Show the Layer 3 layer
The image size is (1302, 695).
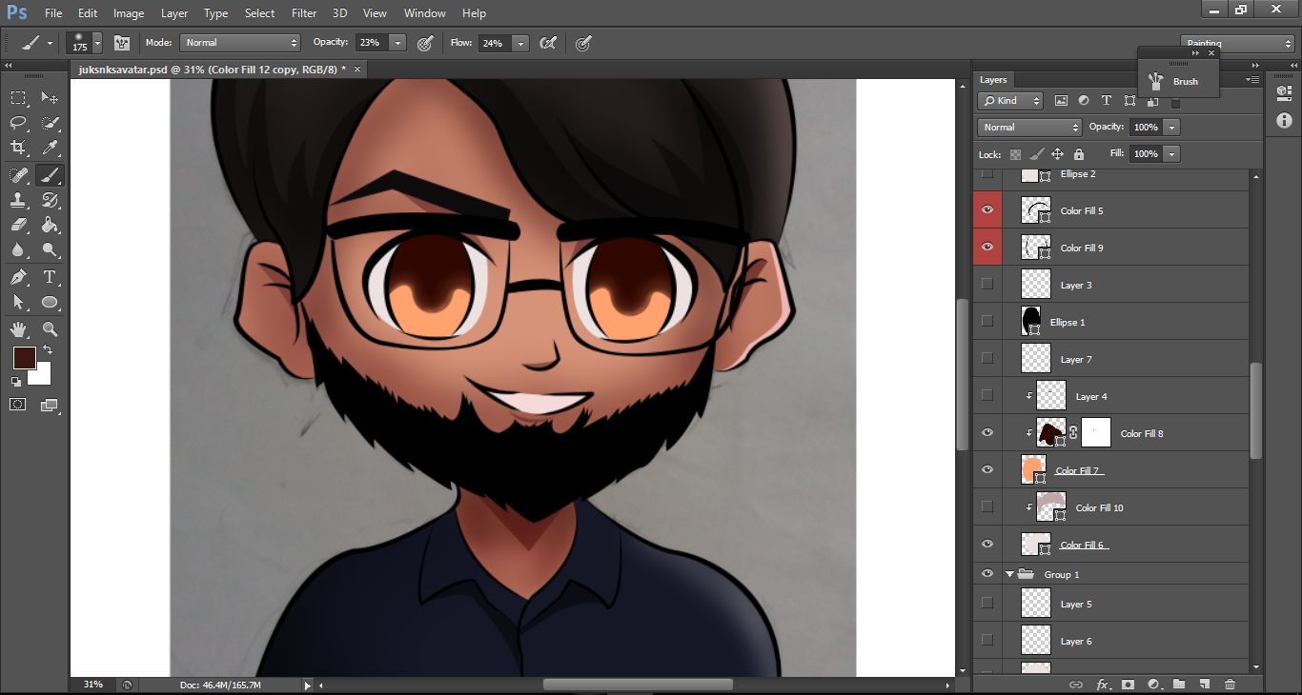click(x=987, y=284)
